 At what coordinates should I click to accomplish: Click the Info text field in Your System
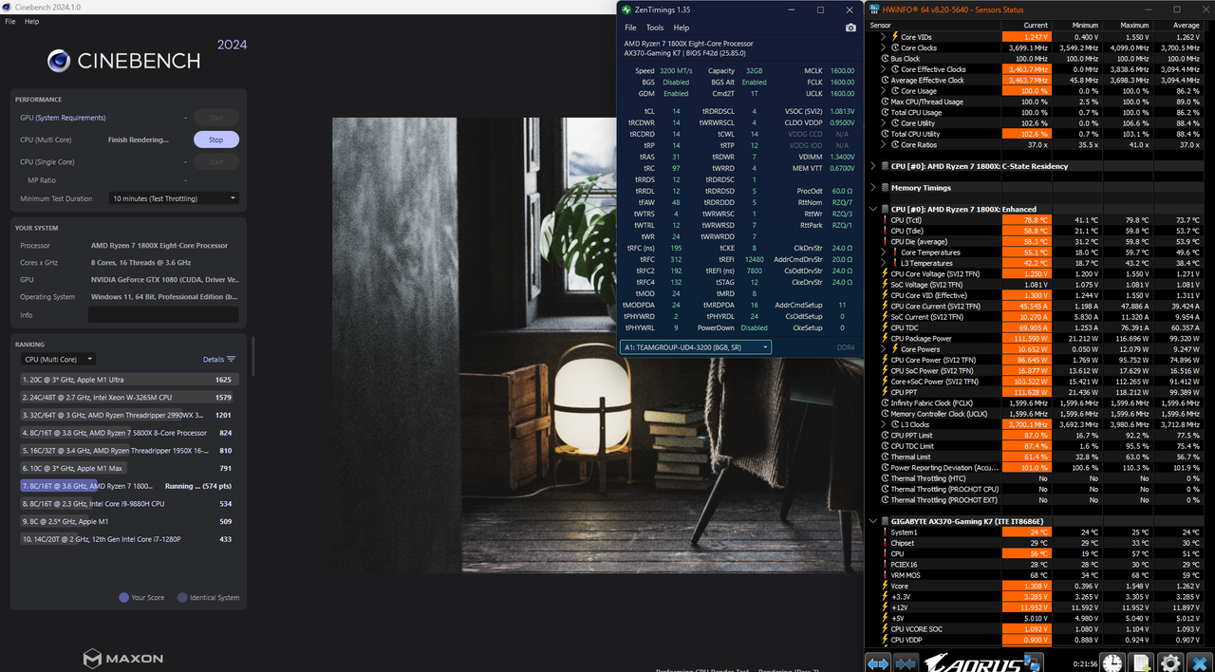(x=163, y=314)
